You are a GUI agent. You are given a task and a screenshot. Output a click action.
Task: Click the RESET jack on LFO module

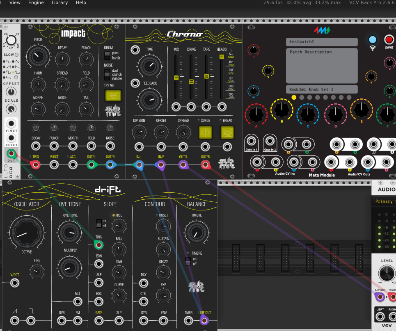(x=11, y=137)
